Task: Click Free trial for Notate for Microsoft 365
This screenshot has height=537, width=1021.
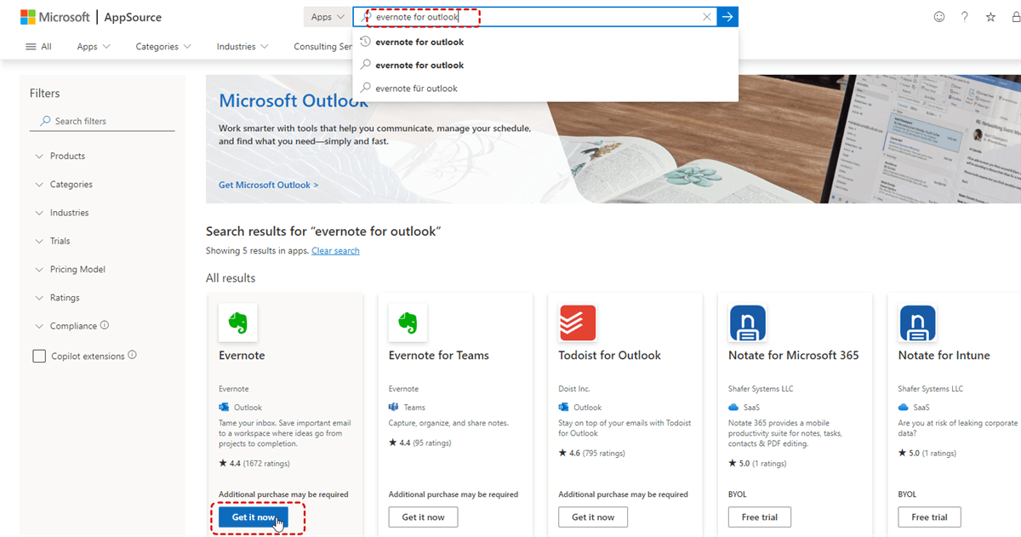Action: click(760, 517)
